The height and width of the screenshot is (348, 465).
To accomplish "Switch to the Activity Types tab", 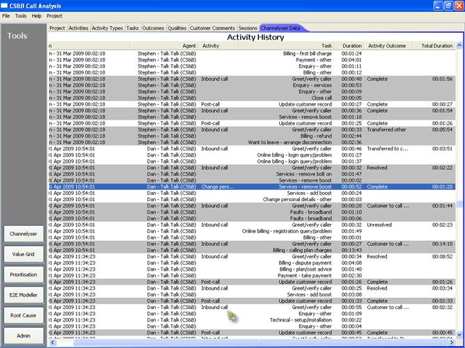I will pos(107,28).
